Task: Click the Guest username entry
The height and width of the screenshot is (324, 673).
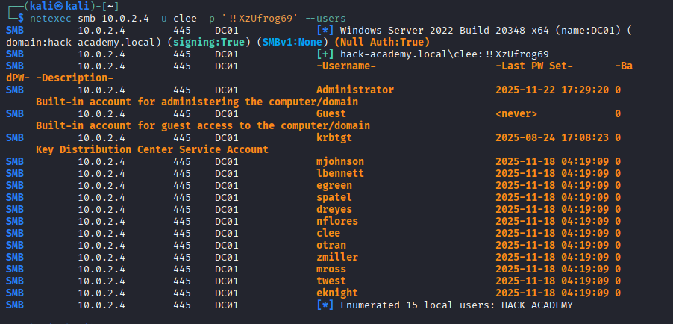Action: click(x=331, y=113)
